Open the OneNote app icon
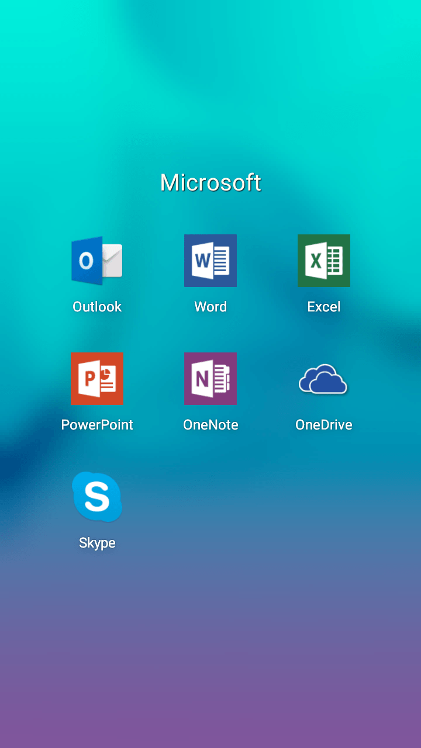 (x=210, y=379)
